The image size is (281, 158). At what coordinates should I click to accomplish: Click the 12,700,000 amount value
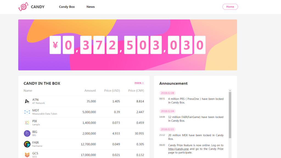click(88, 144)
